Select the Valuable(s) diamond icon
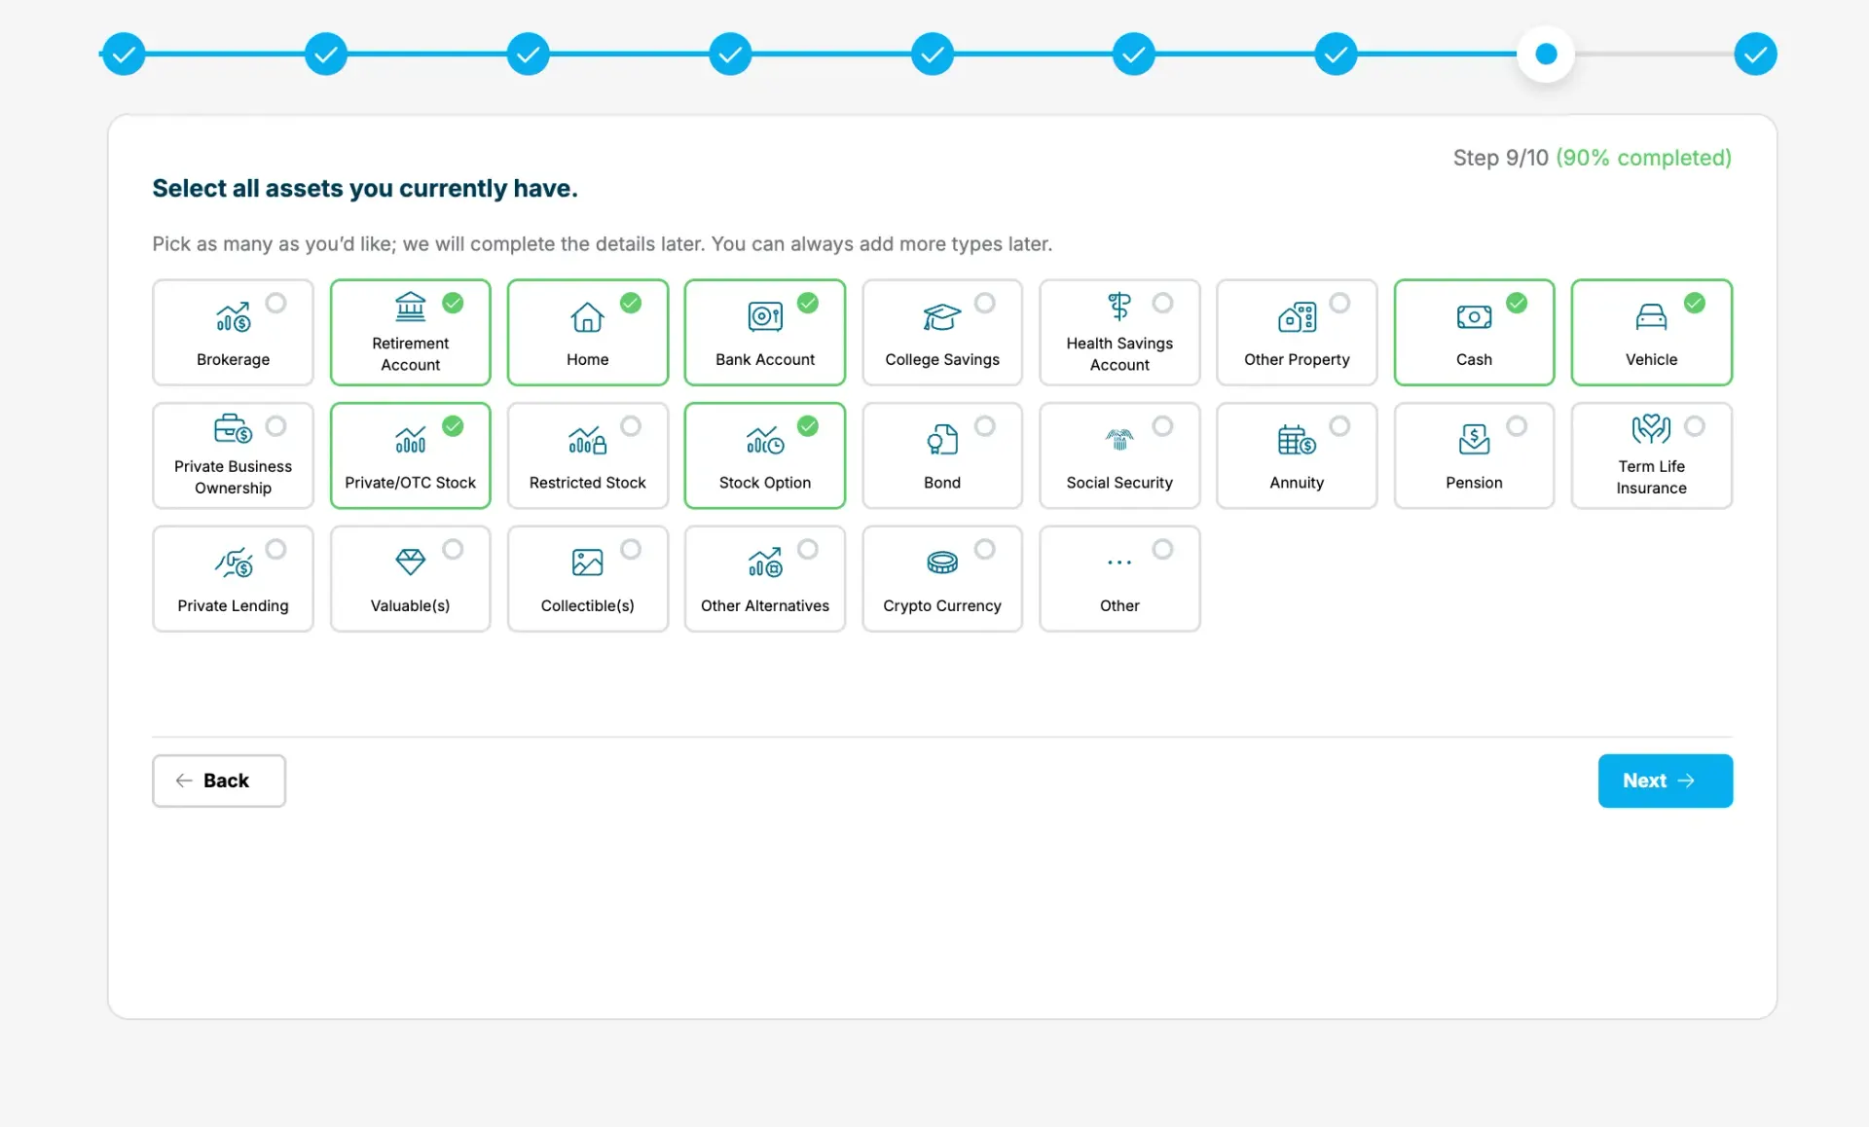Viewport: 1869px width, 1127px height. 410,562
